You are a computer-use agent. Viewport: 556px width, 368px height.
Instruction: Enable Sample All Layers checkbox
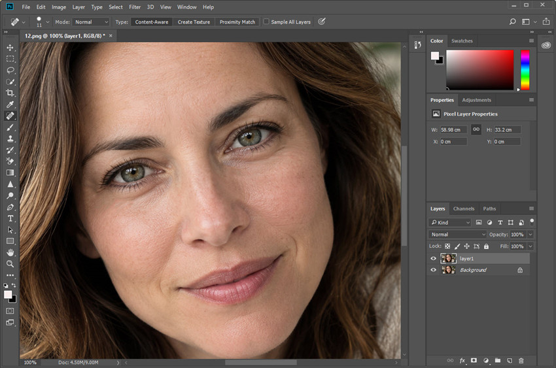(x=266, y=22)
